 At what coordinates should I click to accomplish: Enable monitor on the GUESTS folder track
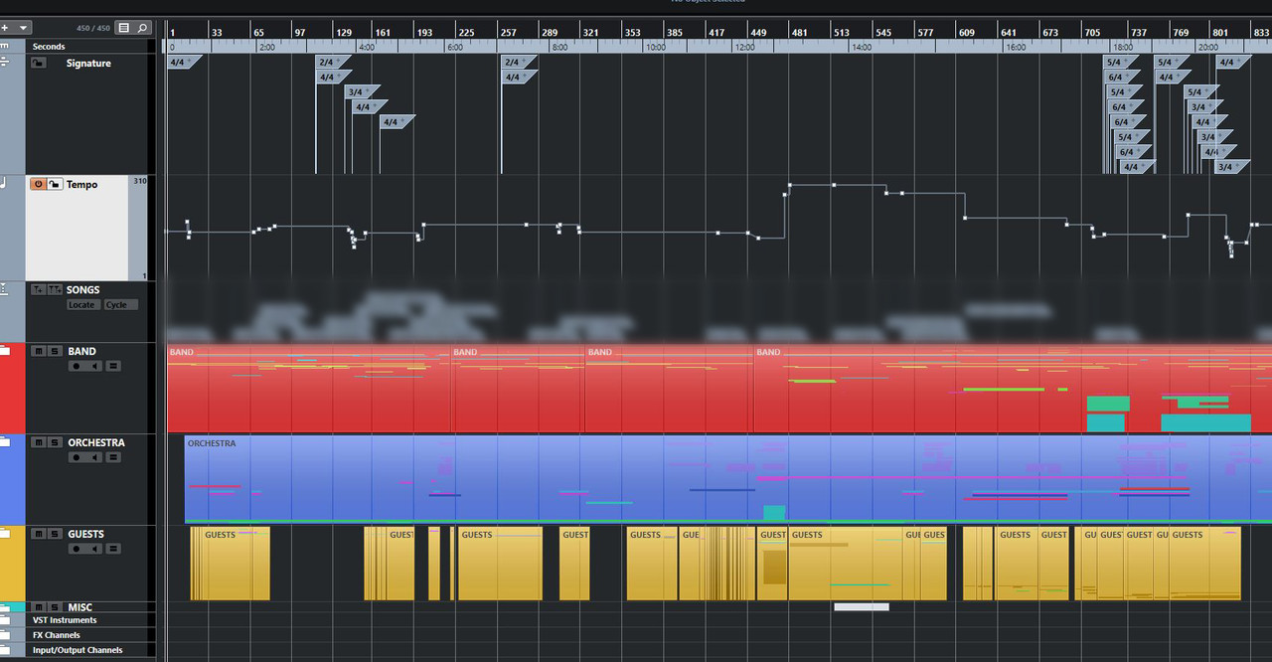coord(94,549)
